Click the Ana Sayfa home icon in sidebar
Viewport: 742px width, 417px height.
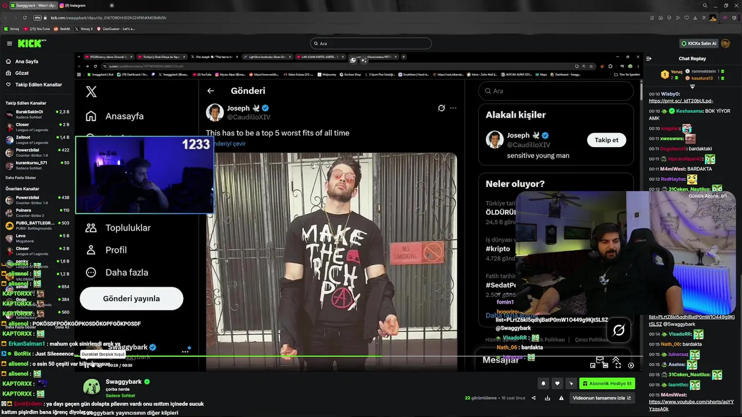[9, 61]
